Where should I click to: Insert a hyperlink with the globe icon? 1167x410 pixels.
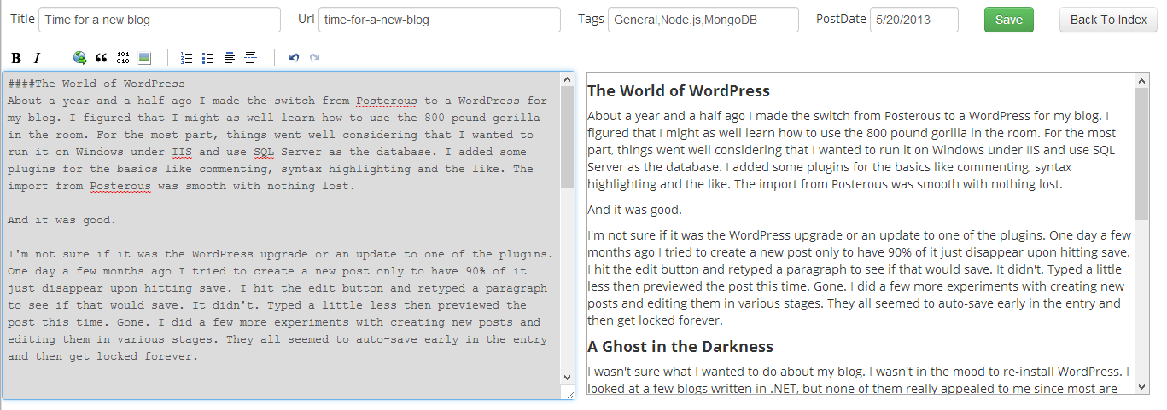click(x=80, y=58)
